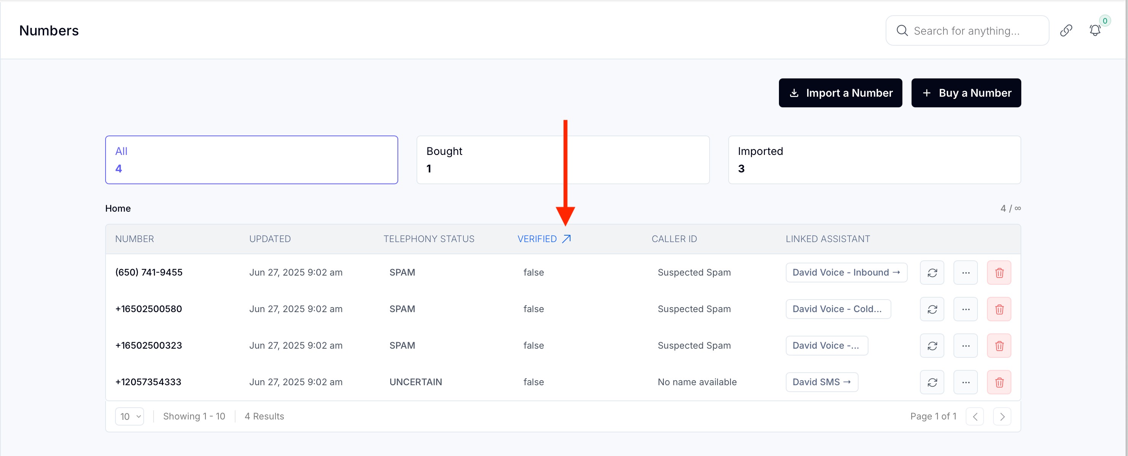
Task: Click Import a Number button
Action: [x=840, y=93]
